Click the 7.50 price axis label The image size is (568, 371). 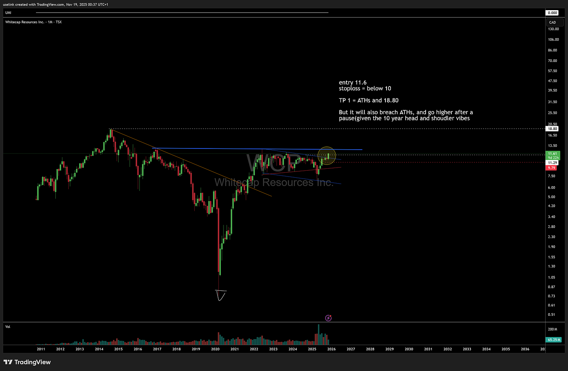tap(551, 176)
